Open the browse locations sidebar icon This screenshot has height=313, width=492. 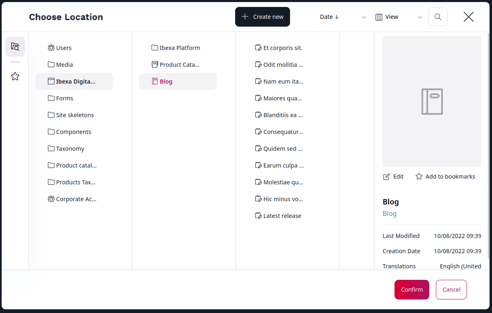(x=15, y=47)
